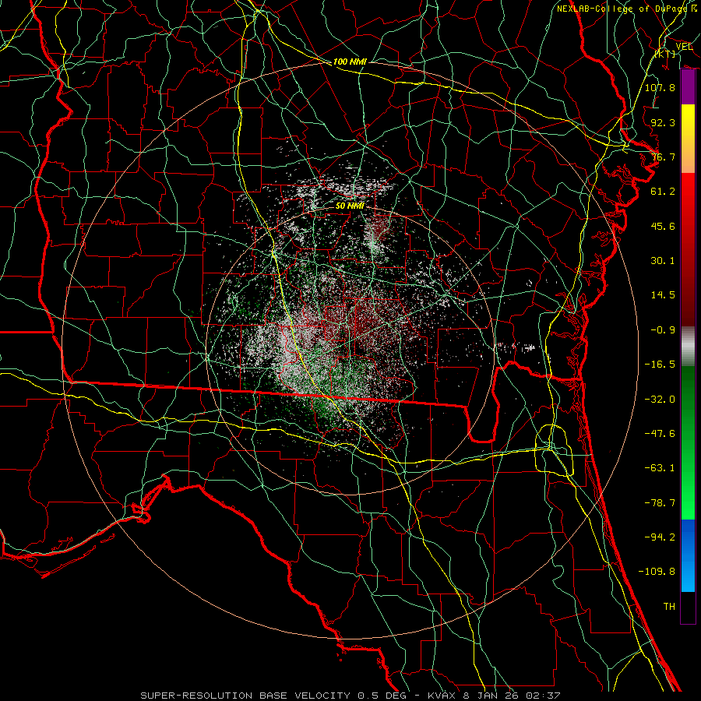Click the 76.7 velocity scale value
The image size is (701, 701).
point(663,157)
